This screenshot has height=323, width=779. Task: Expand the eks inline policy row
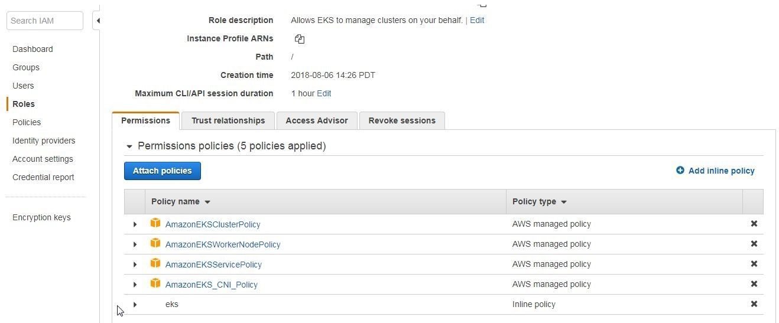(x=135, y=305)
